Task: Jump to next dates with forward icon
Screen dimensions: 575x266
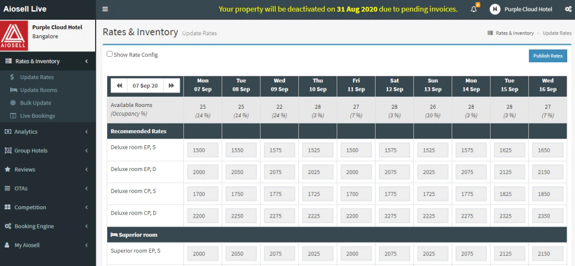Action: (x=171, y=85)
